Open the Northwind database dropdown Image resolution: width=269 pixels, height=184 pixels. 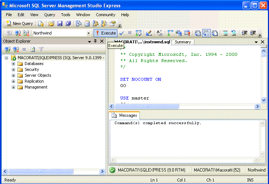tap(88, 33)
